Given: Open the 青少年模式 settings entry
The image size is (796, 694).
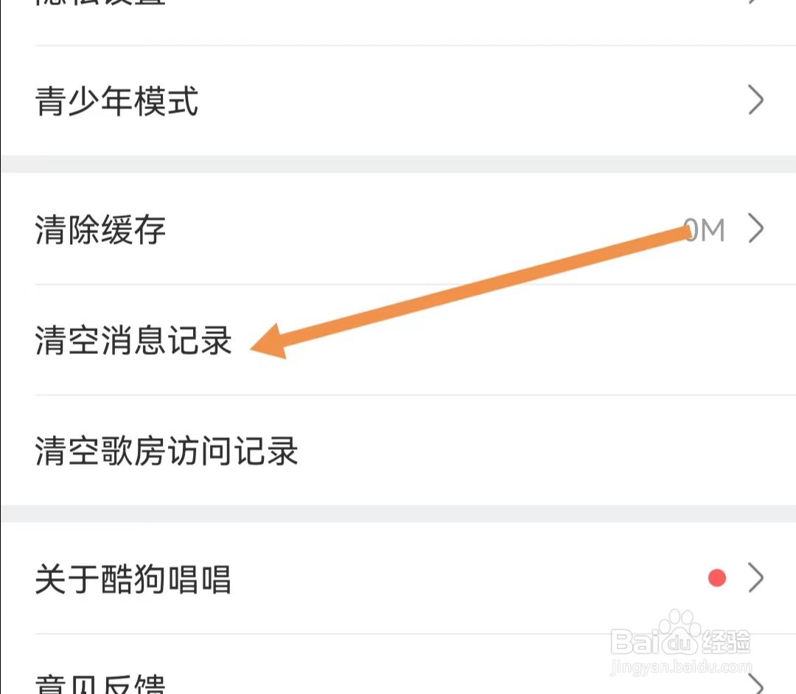Looking at the screenshot, I should (x=398, y=100).
